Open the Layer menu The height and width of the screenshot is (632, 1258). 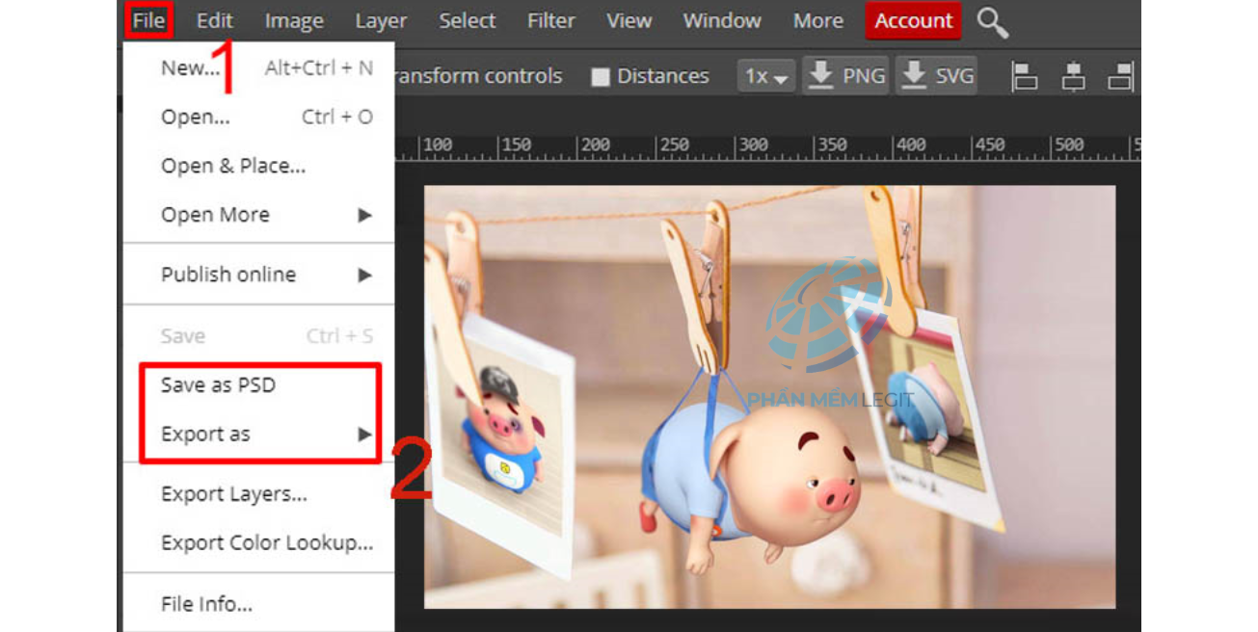point(381,20)
